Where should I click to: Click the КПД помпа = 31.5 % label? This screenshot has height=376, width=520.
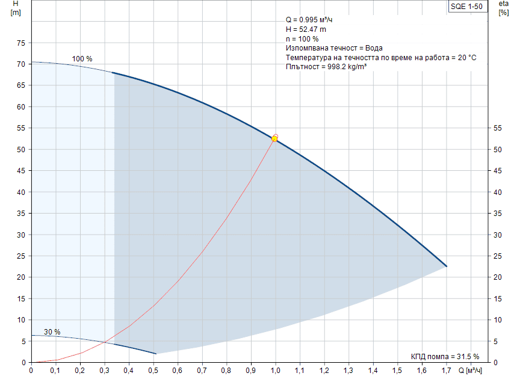(x=445, y=356)
